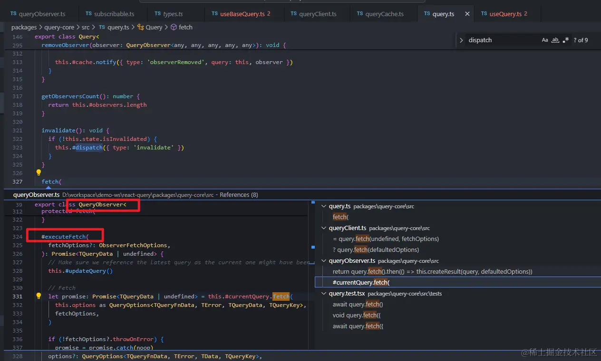
Task: Click the lightbulb quick-fix icon at line 331
Action: pos(39,296)
